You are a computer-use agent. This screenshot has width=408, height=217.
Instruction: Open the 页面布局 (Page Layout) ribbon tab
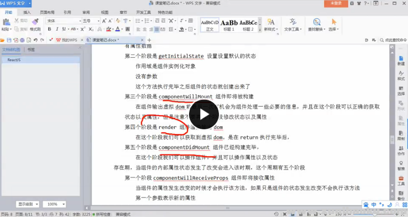(x=47, y=12)
